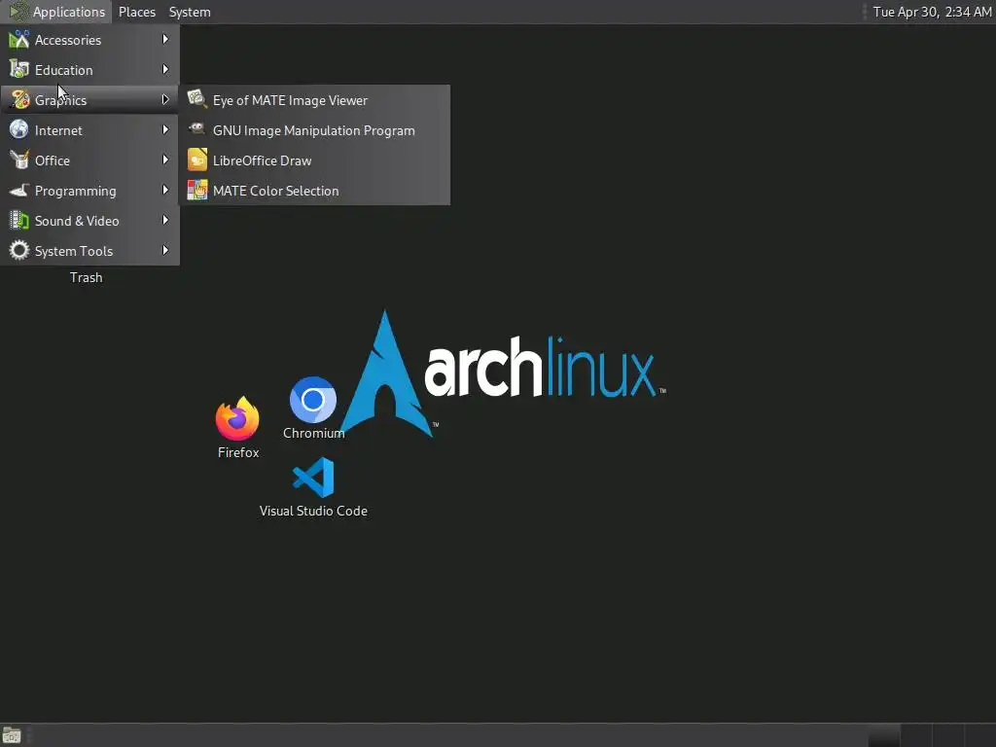Screen dimensions: 996x747
Task: Click the Internet globe icon
Action: point(19,129)
